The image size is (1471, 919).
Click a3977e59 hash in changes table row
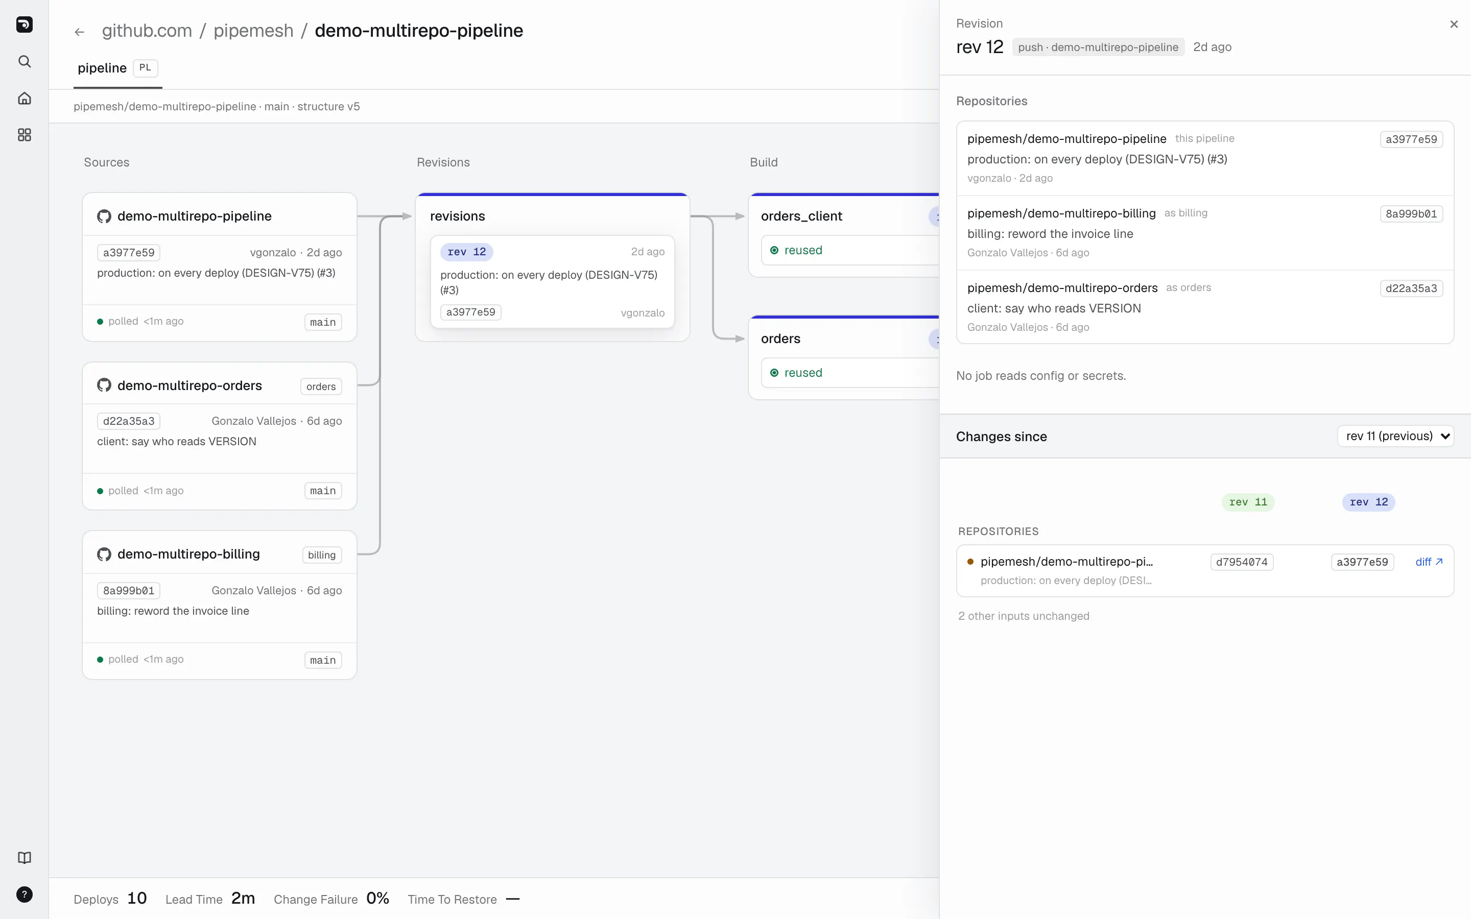(x=1362, y=562)
